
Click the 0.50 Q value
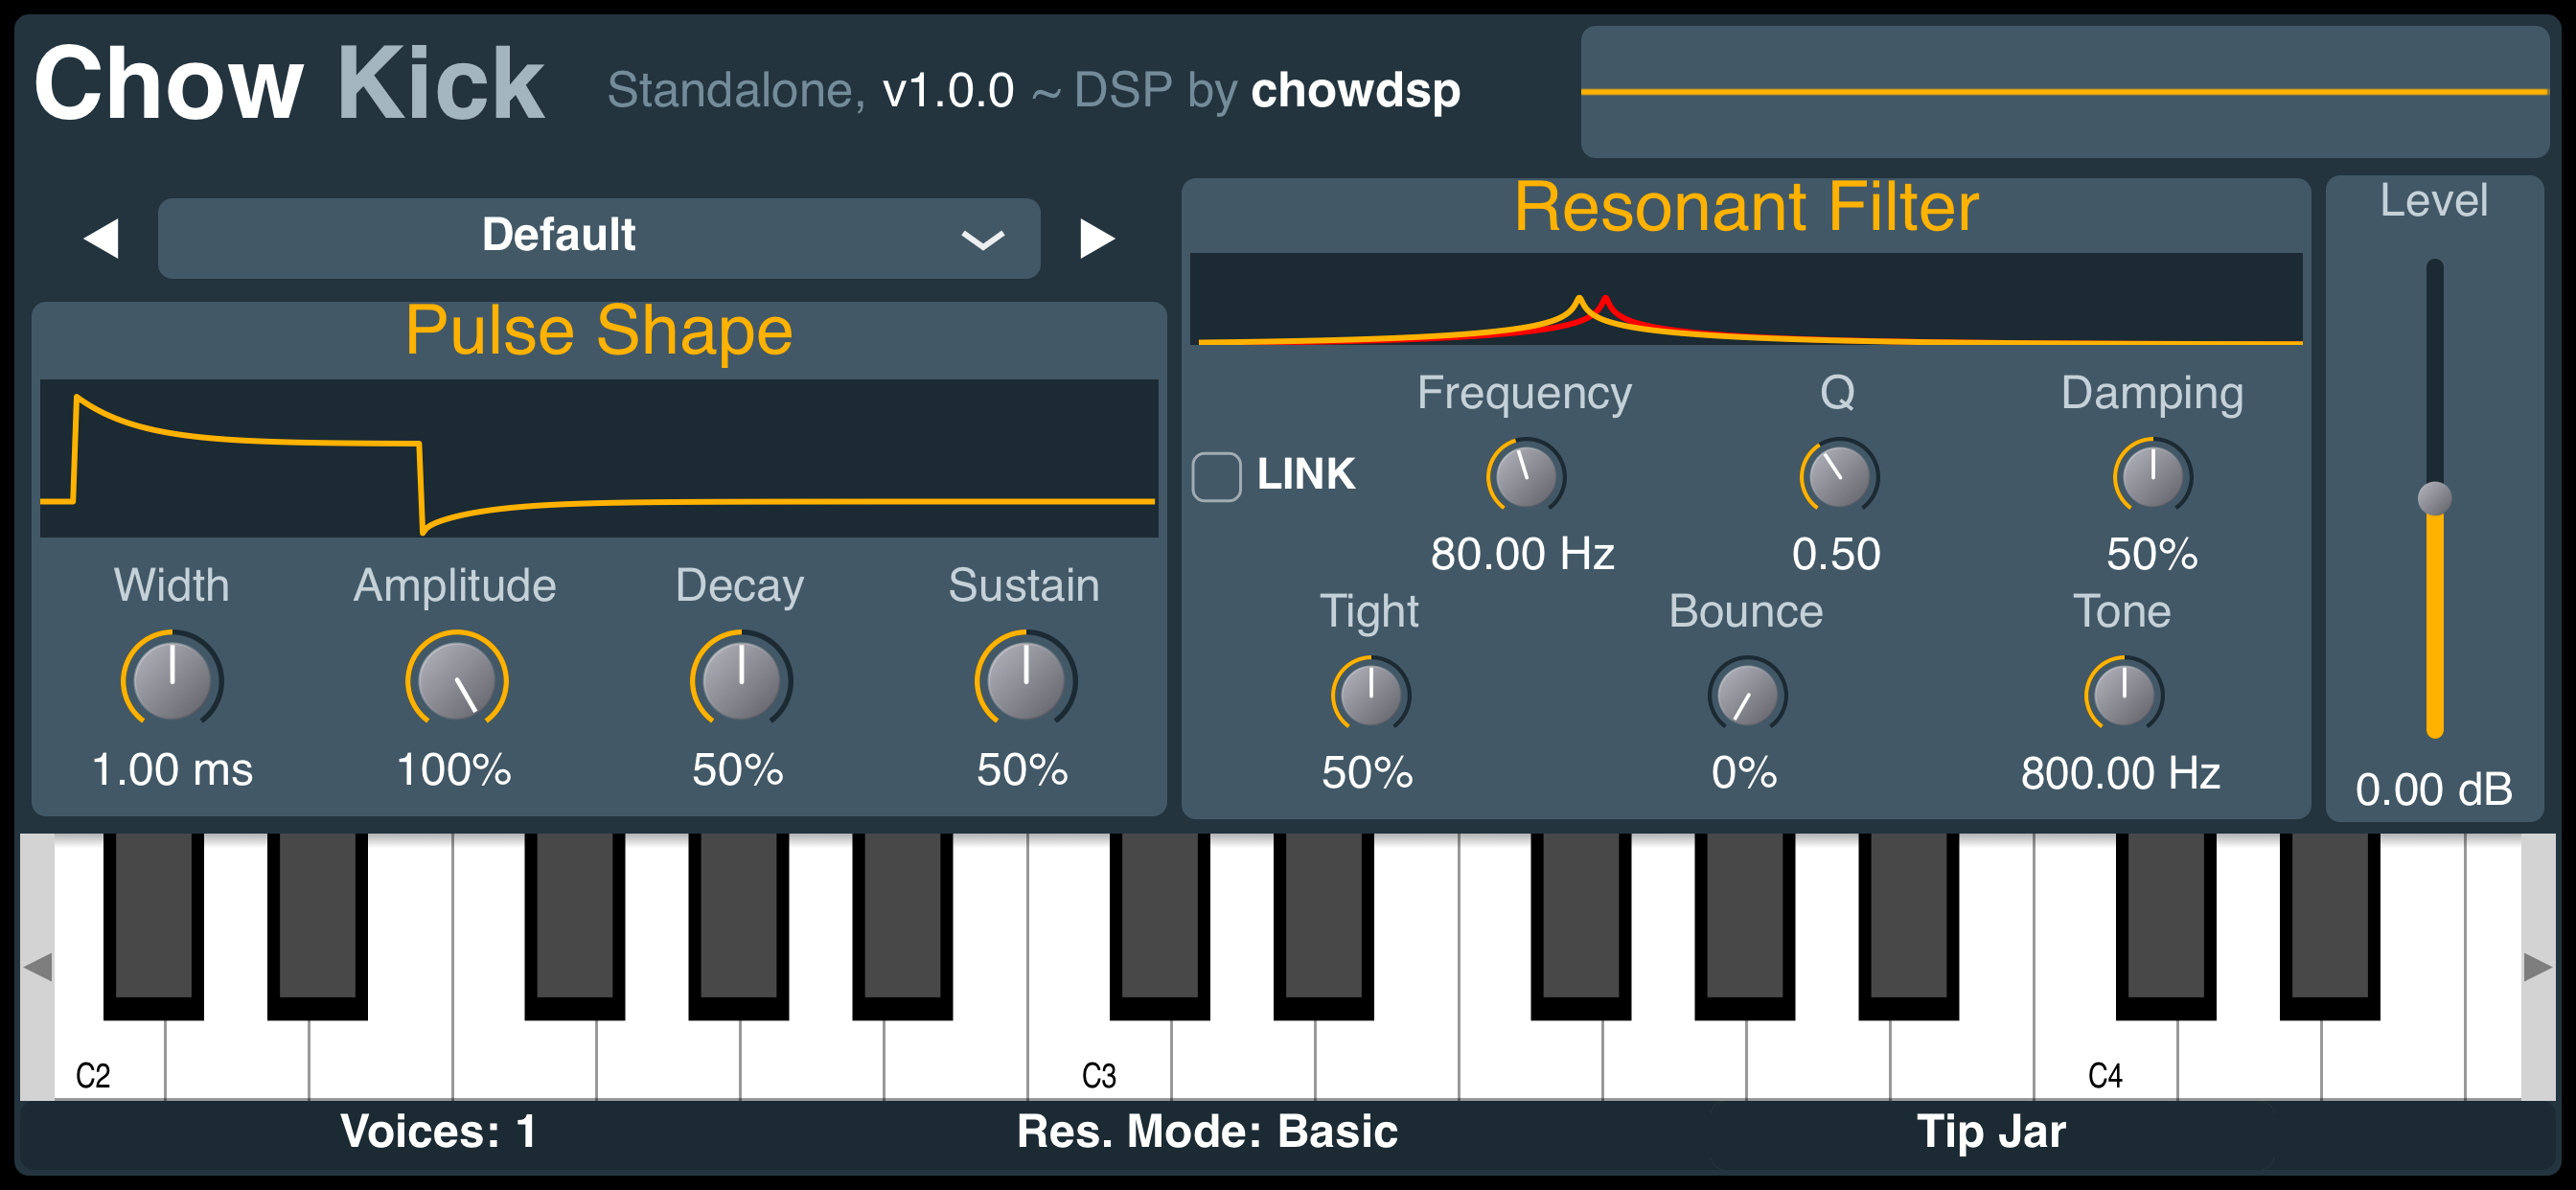(1836, 554)
